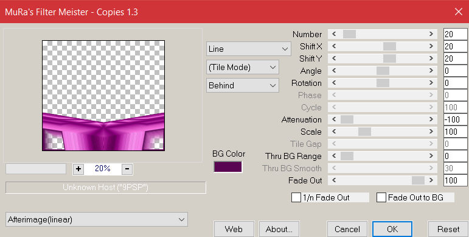Enable 1/n Fade Out checkbox

(x=296, y=197)
